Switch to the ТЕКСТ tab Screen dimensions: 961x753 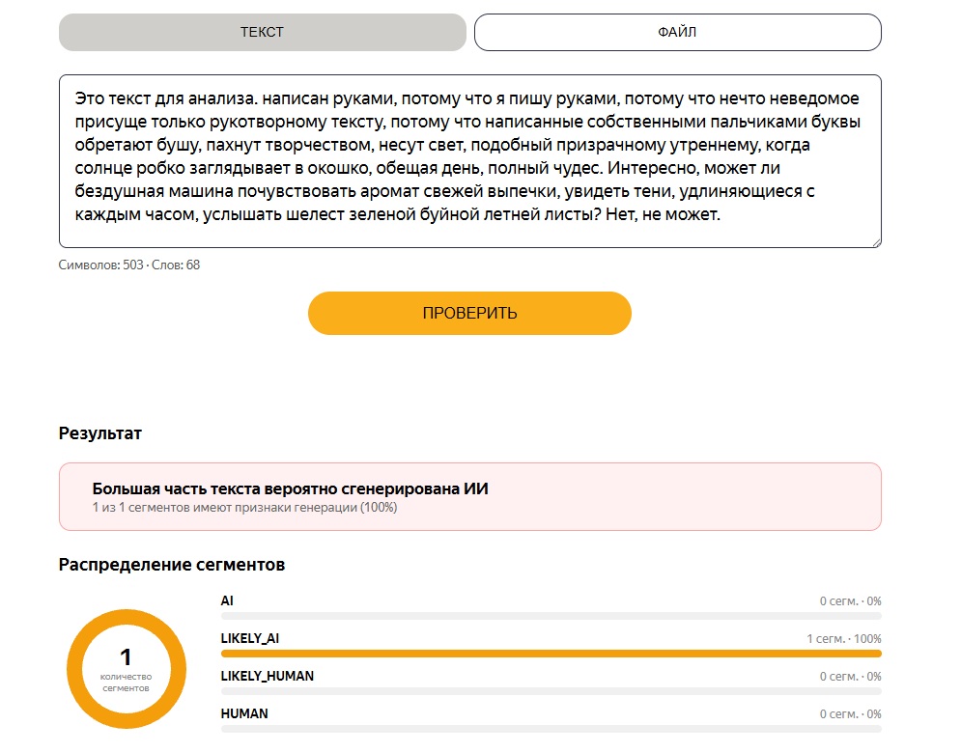point(263,33)
